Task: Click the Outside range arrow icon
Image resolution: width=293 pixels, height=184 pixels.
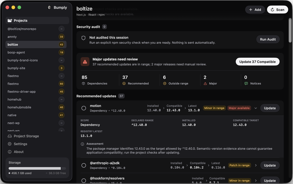Action: (x=165, y=83)
